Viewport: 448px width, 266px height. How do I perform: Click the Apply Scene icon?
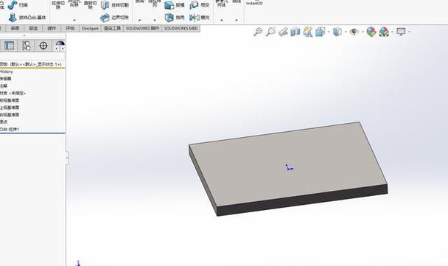(x=384, y=32)
